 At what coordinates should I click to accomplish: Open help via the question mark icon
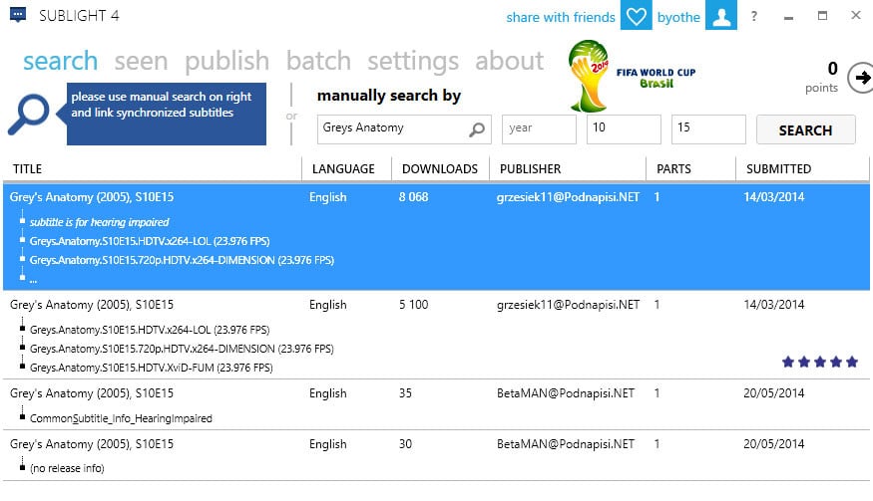(x=754, y=16)
